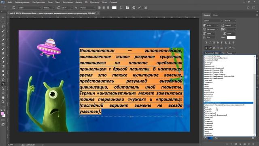
Task: Toggle text orientation in options bar
Action: [x=13, y=8]
